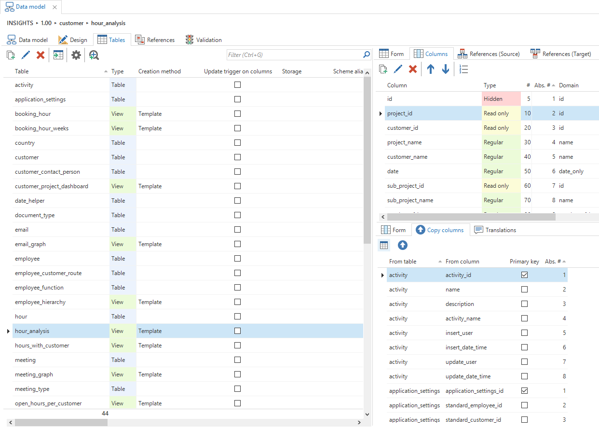Click the red X delete icon above table list
The image size is (599, 429).
coord(41,55)
